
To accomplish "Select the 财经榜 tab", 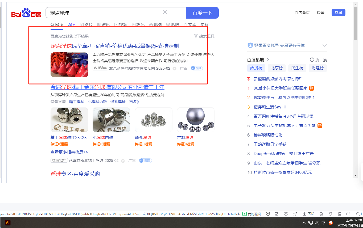I will [x=318, y=68].
